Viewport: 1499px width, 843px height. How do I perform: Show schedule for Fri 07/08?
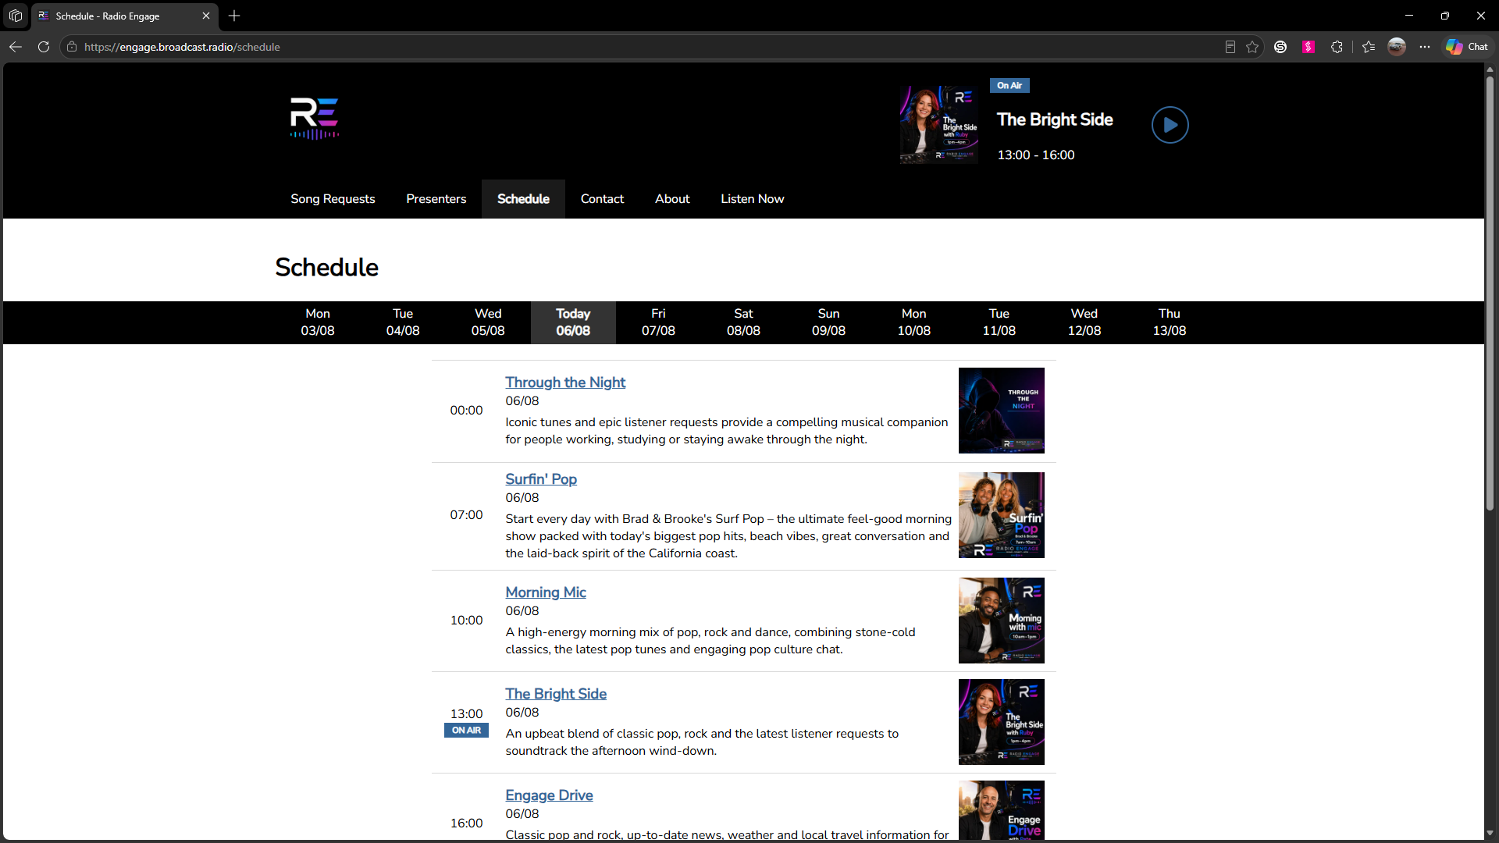pos(658,322)
